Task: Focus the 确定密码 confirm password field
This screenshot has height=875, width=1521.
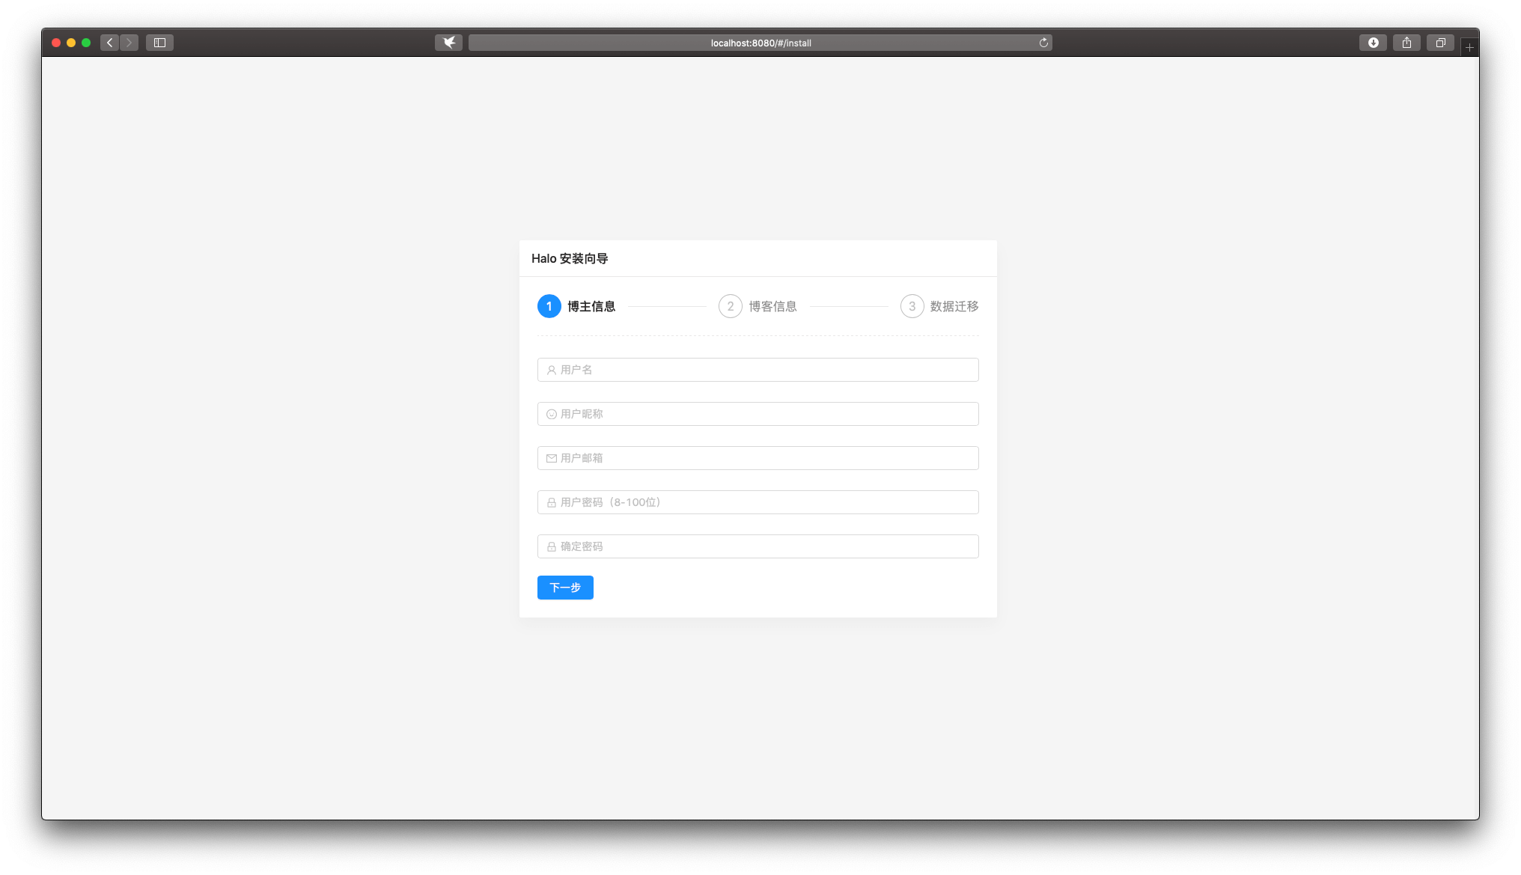Action: coord(758,546)
